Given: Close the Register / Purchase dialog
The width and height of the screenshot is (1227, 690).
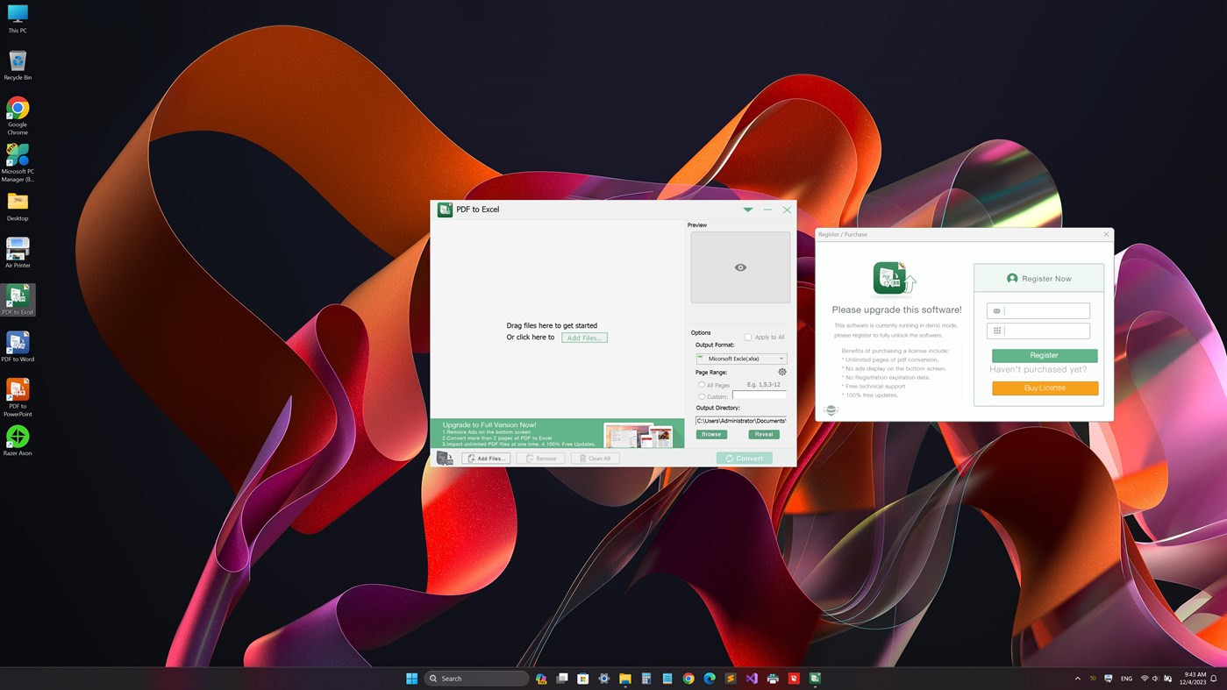Looking at the screenshot, I should (1106, 234).
